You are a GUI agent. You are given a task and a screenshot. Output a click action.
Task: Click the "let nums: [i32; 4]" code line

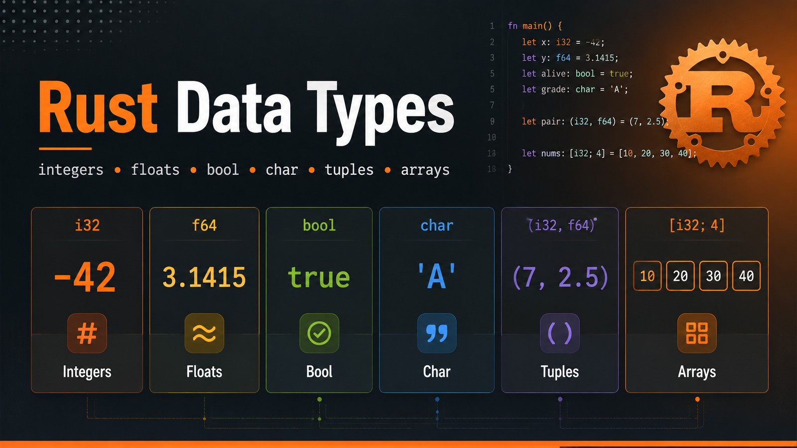pos(609,153)
